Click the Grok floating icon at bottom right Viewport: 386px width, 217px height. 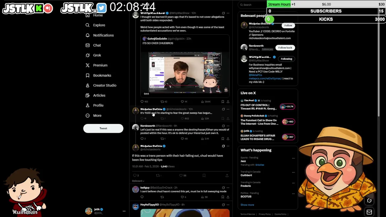369,201
